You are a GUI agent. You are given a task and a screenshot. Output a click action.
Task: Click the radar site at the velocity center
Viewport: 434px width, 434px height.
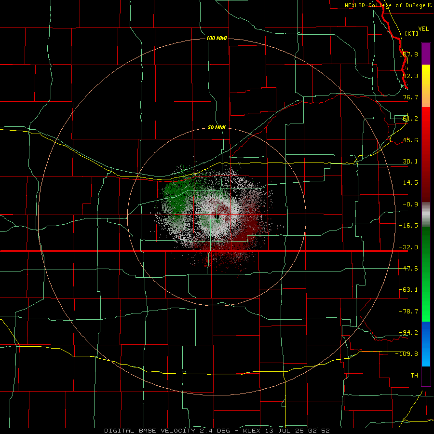tap(217, 216)
